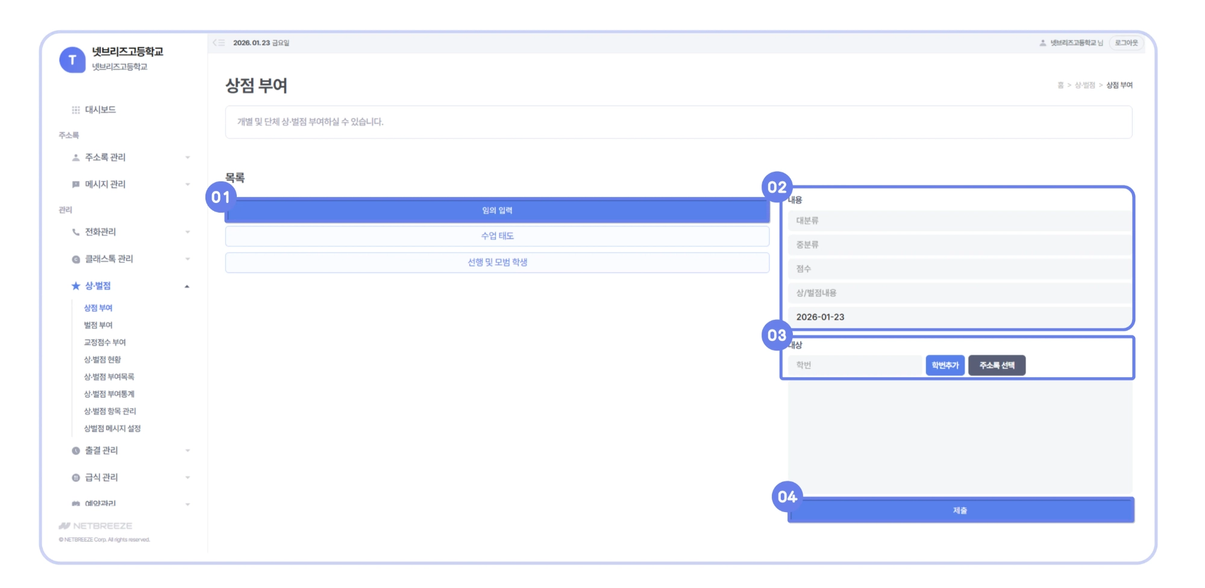Expand the 주소록 관리 dropdown arrow
This screenshot has height=588, width=1205.
click(187, 158)
